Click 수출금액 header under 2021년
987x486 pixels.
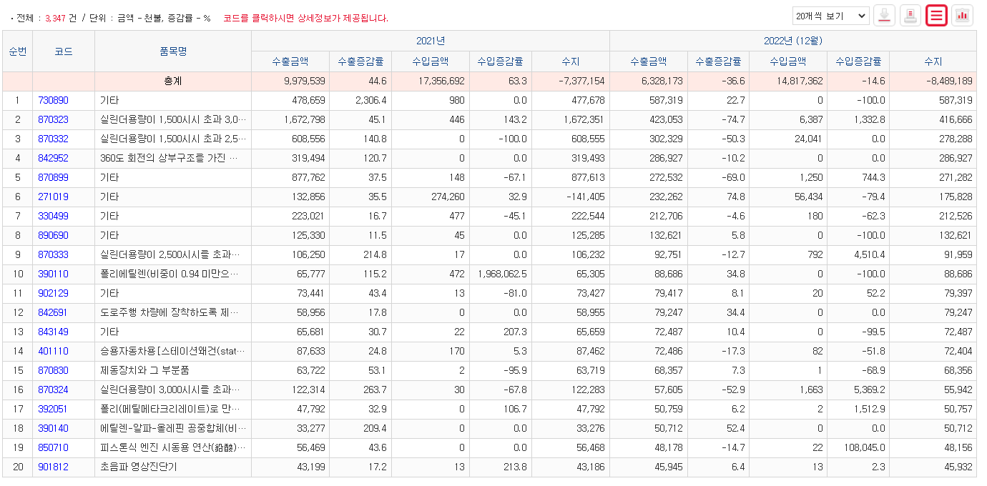290,62
